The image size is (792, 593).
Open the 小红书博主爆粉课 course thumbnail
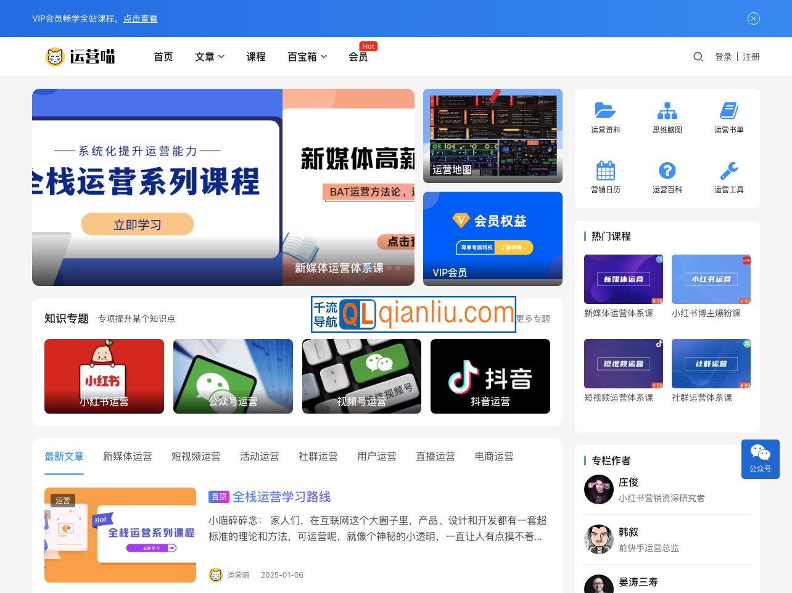tap(711, 279)
